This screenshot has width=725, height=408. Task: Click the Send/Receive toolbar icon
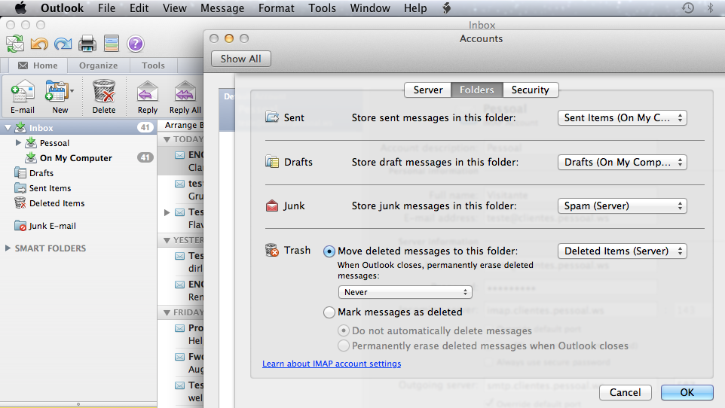15,44
